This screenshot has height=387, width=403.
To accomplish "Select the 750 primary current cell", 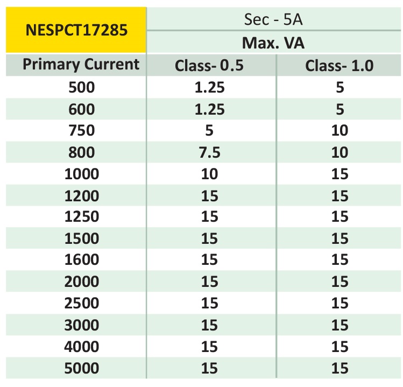I will pos(81,131).
